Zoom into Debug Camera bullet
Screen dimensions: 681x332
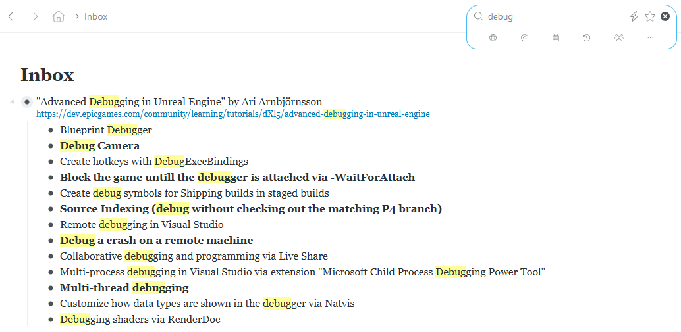coord(51,146)
